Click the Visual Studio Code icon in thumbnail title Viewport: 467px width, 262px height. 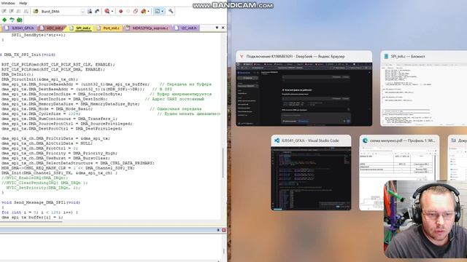pos(277,140)
